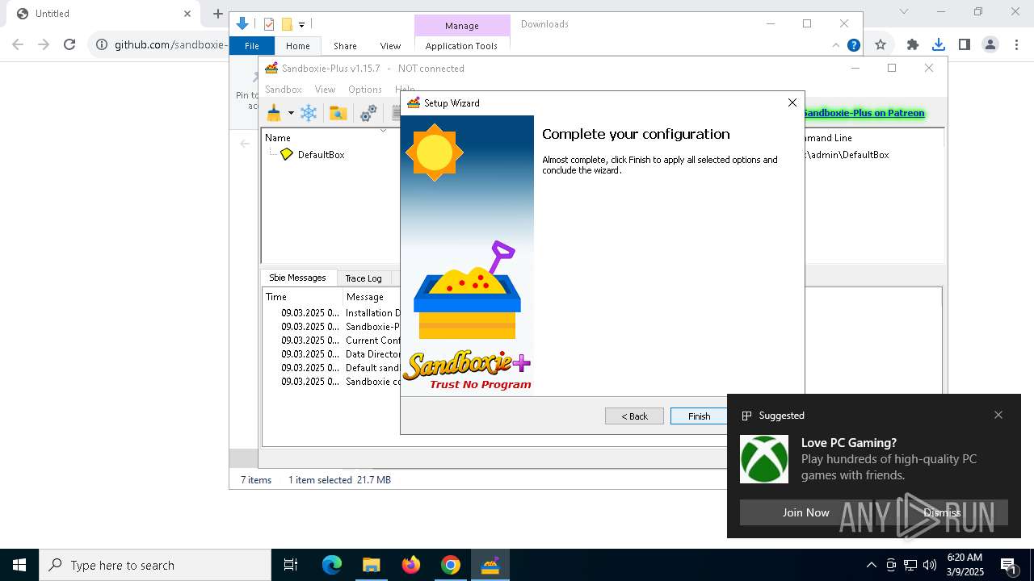Viewport: 1034px width, 581px height.
Task: Open the Share ribbon tab in Explorer
Action: [x=345, y=46]
